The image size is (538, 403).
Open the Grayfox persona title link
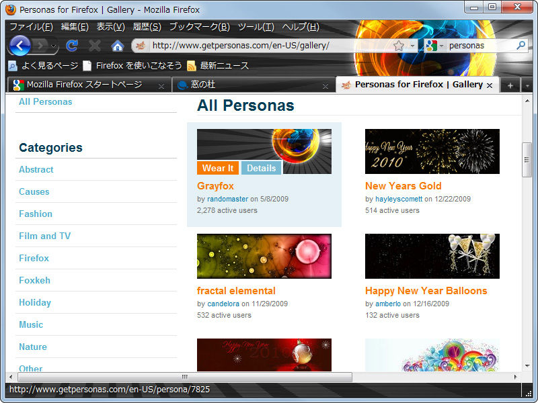click(215, 186)
